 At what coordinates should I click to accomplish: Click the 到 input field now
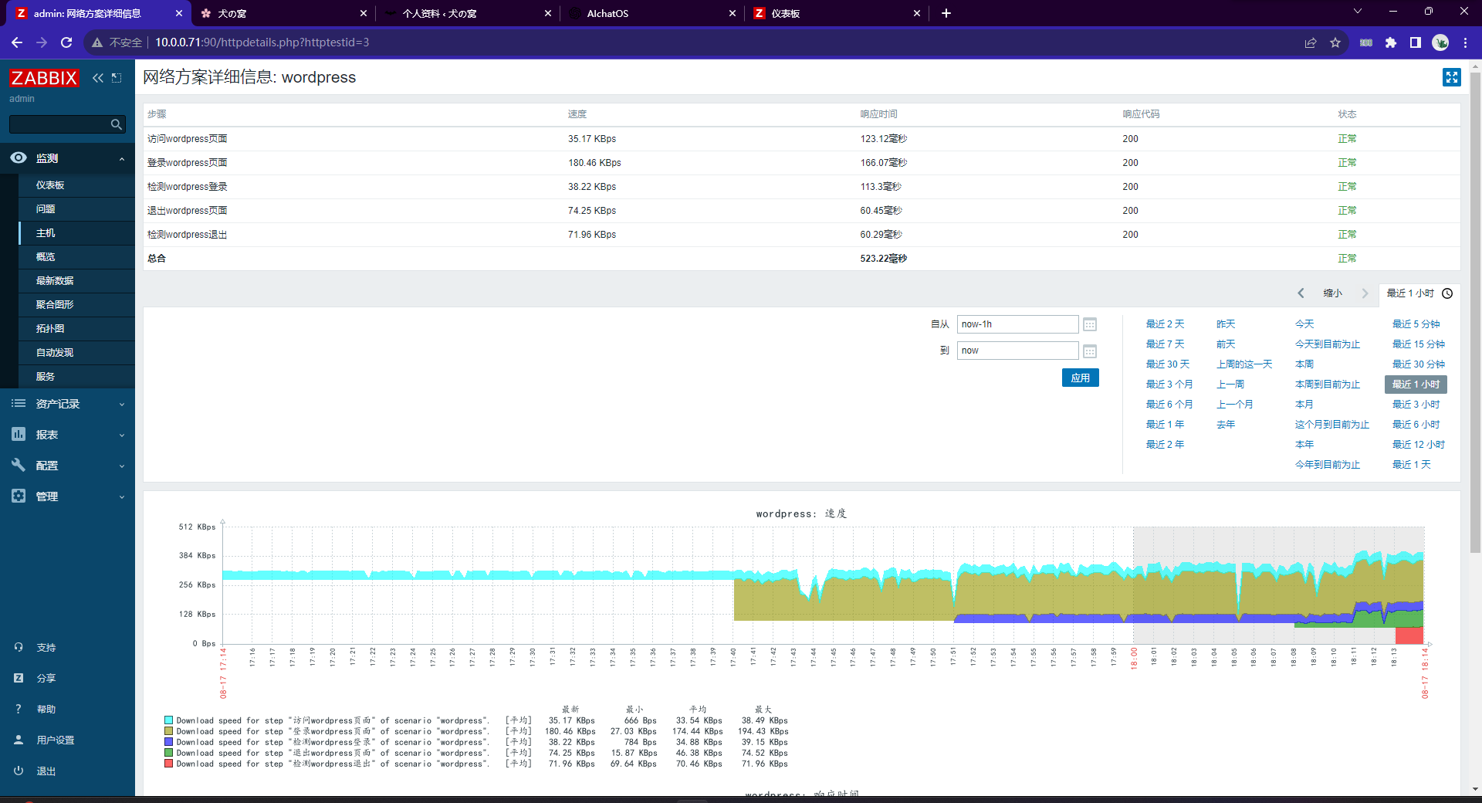click(x=1017, y=351)
